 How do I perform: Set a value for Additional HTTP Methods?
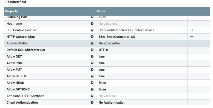click(141, 96)
